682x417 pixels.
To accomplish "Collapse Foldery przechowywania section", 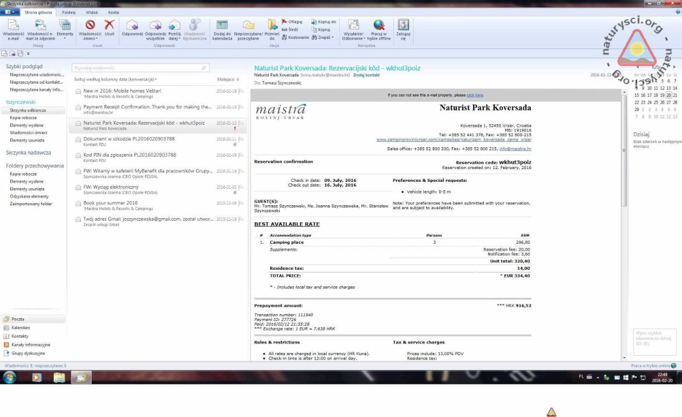I will pyautogui.click(x=35, y=166).
